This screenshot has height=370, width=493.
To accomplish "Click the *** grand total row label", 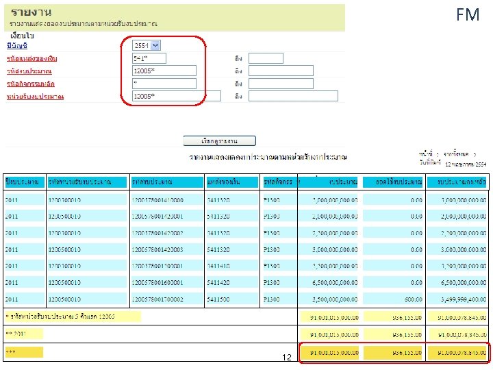I will (10, 352).
